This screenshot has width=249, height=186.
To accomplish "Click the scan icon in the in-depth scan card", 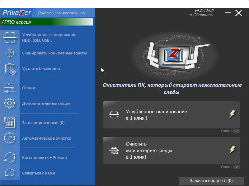I will [x=114, y=114].
